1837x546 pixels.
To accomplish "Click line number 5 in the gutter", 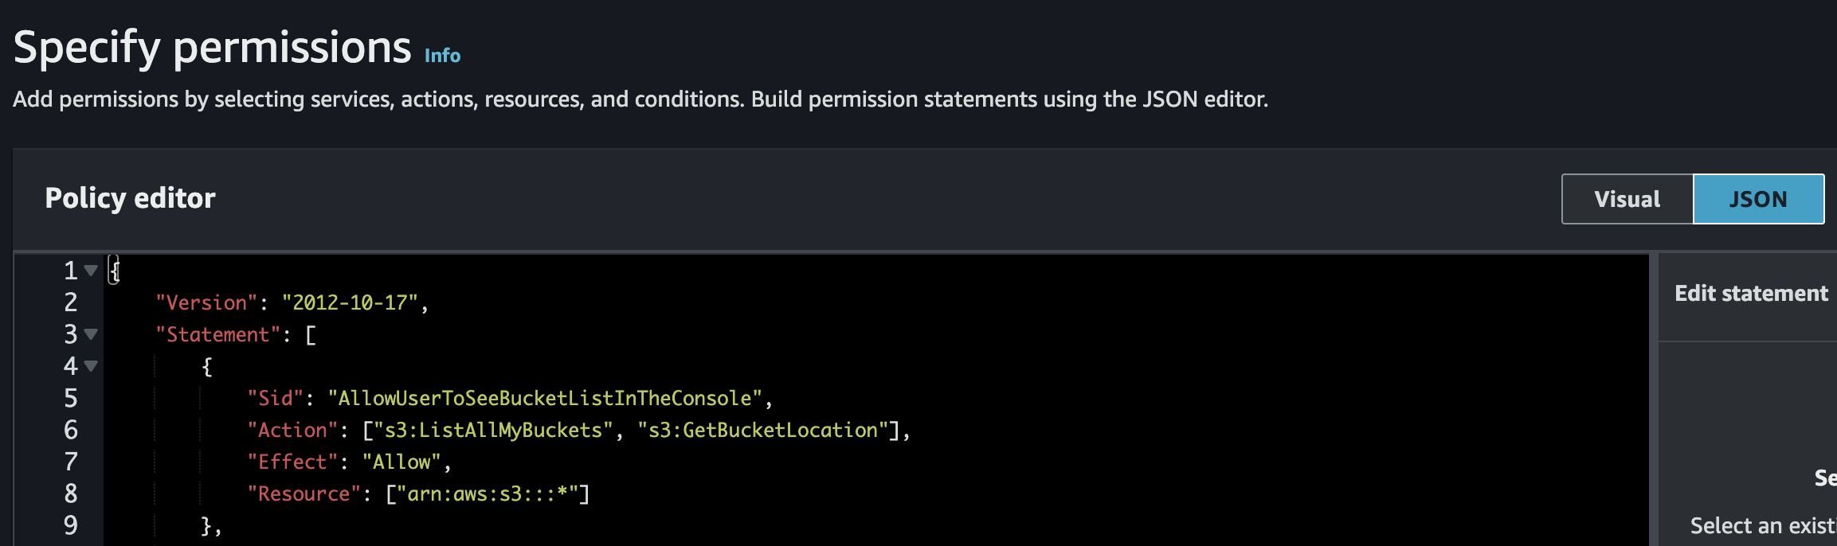I will [71, 398].
